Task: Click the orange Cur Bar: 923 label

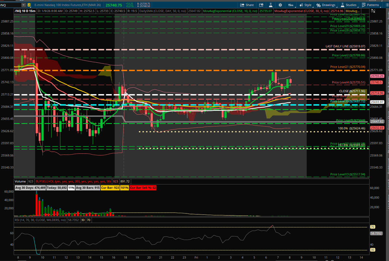Action: (111, 187)
